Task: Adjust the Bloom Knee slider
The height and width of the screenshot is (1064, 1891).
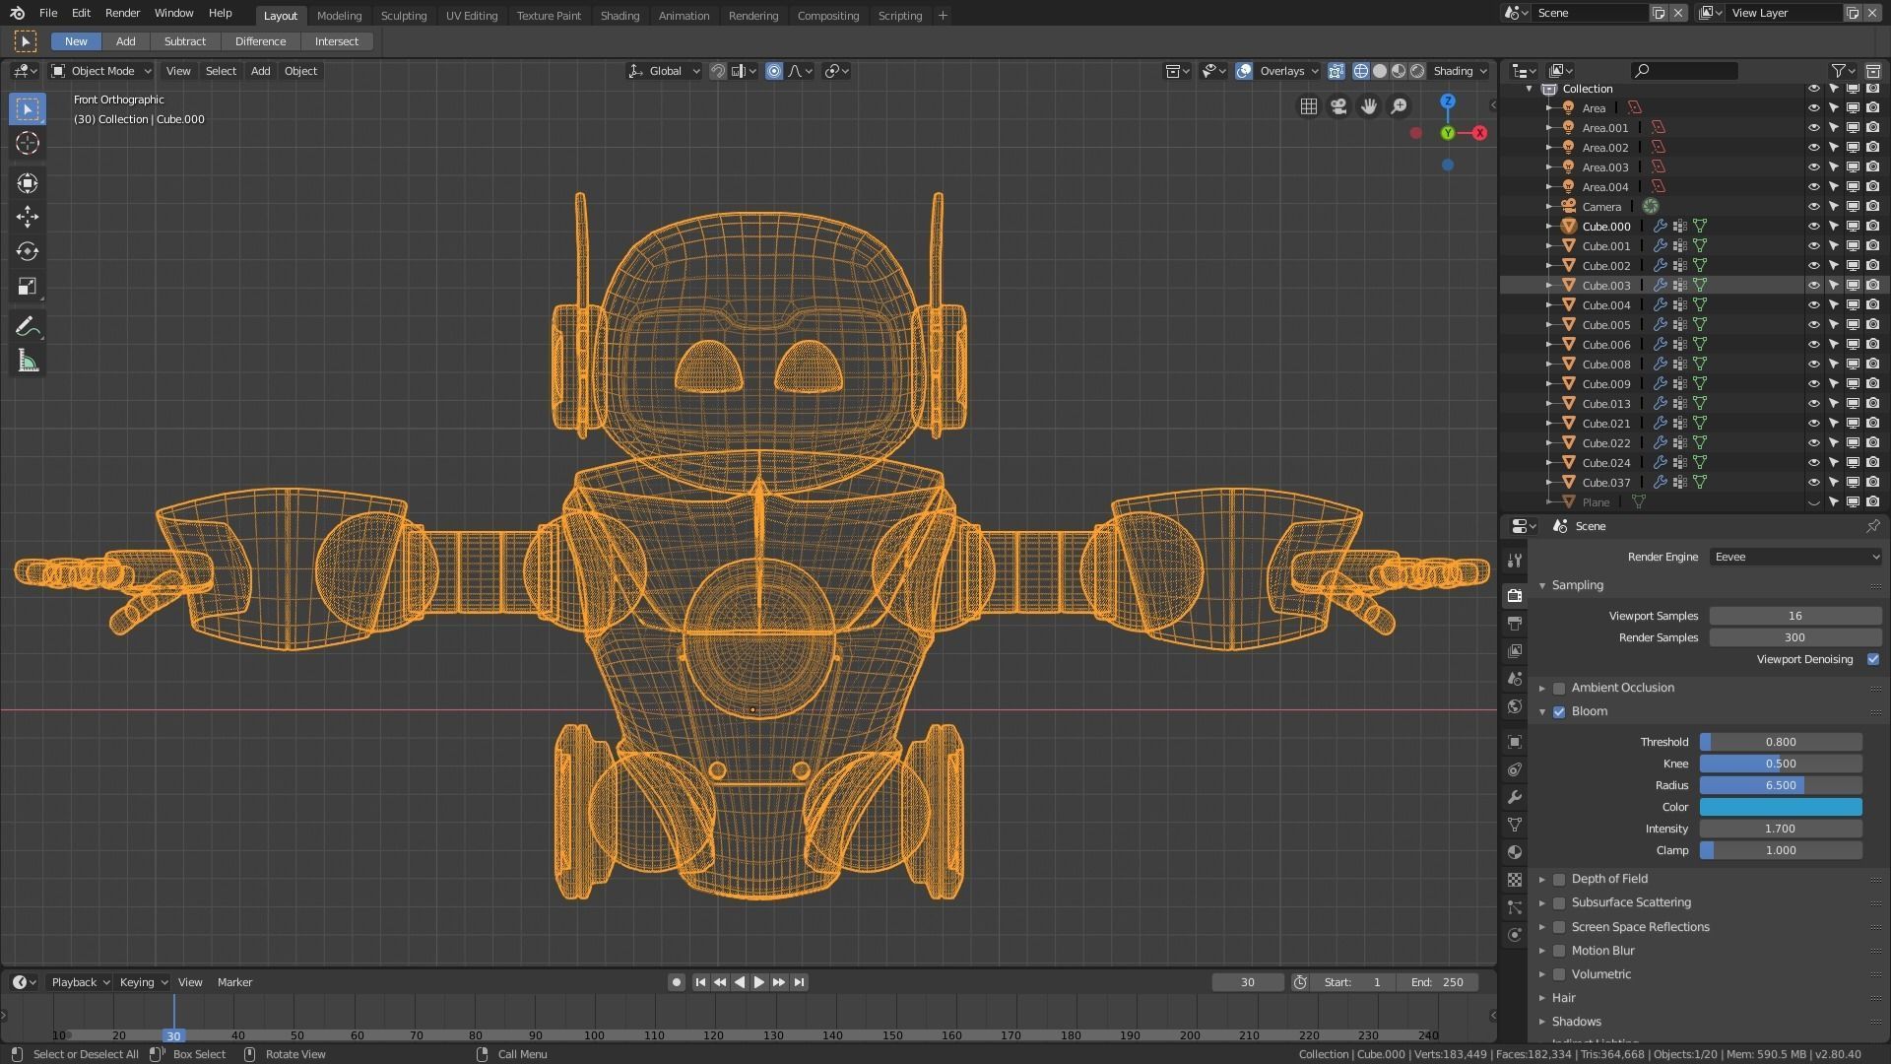Action: [1781, 765]
